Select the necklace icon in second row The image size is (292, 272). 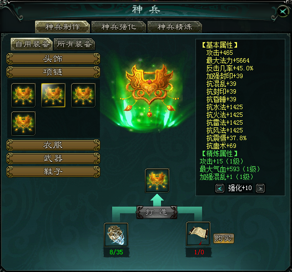click(23, 124)
